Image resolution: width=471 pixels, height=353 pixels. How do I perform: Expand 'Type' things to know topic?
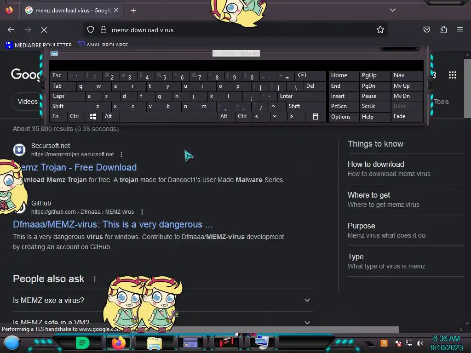pos(405,261)
